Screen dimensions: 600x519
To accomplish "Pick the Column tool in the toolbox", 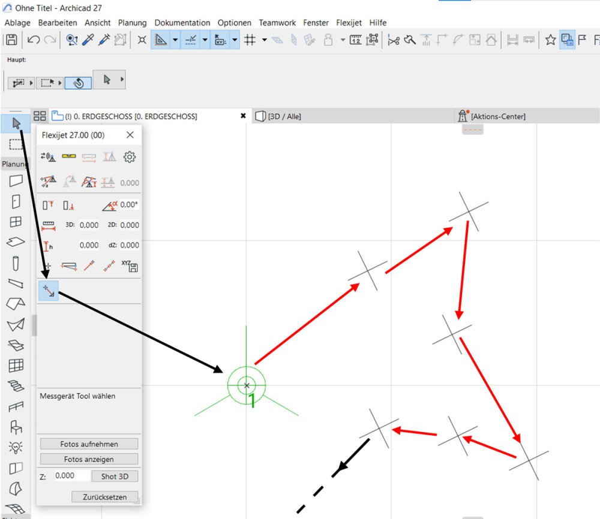I will 16,262.
